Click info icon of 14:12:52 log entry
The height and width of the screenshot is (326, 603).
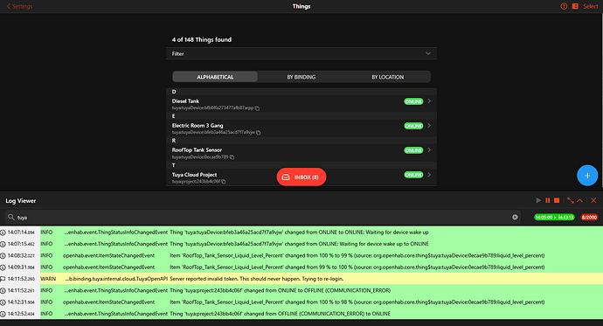[3, 314]
